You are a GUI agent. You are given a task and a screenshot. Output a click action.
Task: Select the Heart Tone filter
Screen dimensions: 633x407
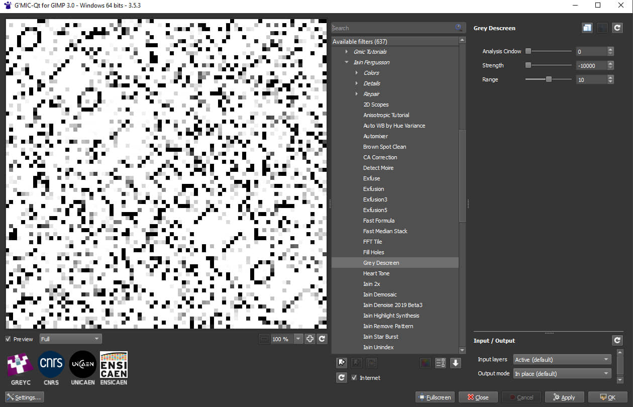[376, 273]
